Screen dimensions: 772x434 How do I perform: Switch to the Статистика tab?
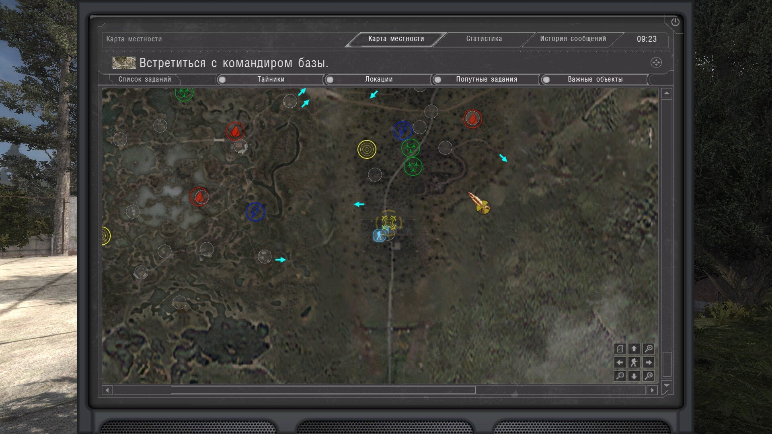[484, 39]
